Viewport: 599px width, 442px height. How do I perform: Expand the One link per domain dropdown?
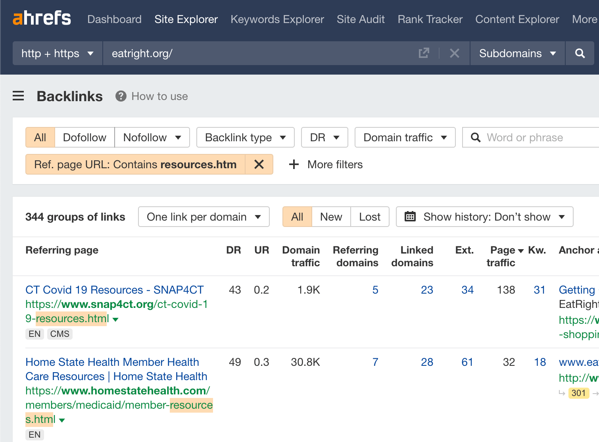204,217
